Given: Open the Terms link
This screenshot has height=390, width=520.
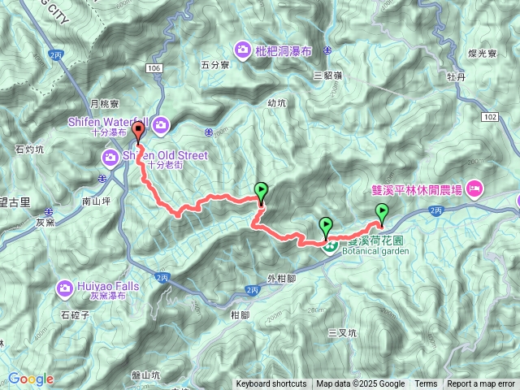Looking at the screenshot, I should [x=426, y=384].
